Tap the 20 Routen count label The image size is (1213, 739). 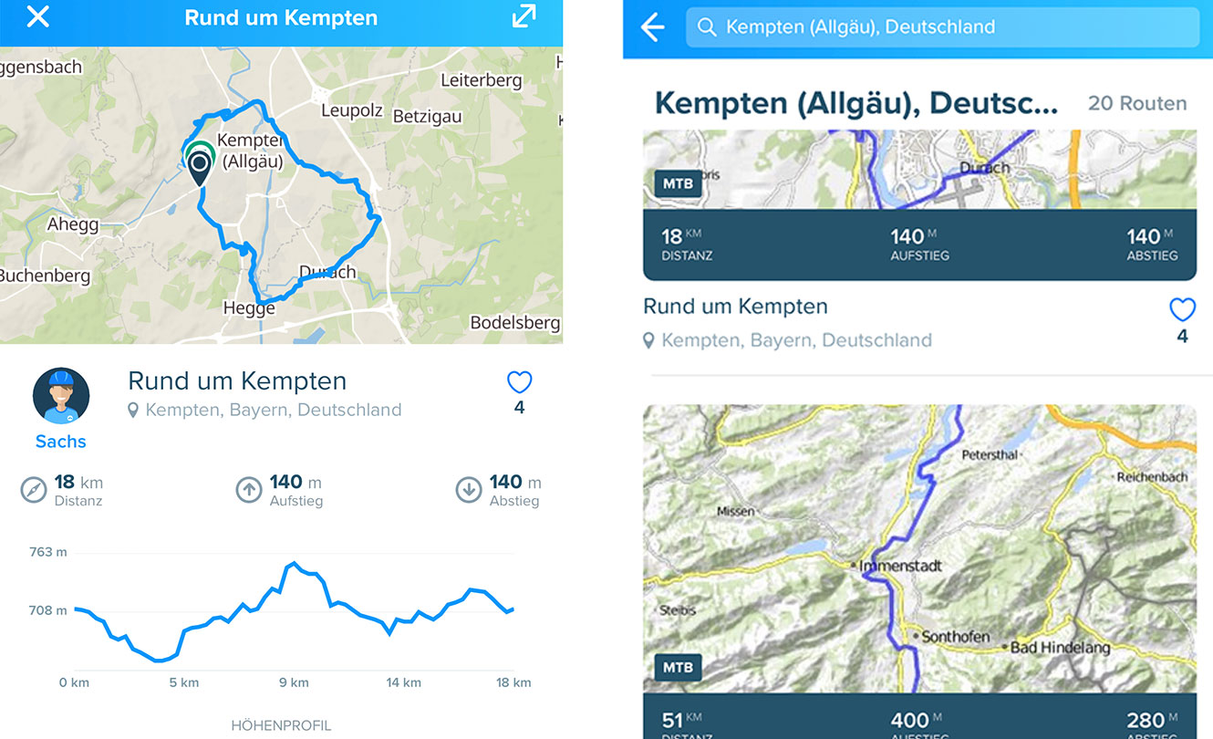tap(1137, 103)
